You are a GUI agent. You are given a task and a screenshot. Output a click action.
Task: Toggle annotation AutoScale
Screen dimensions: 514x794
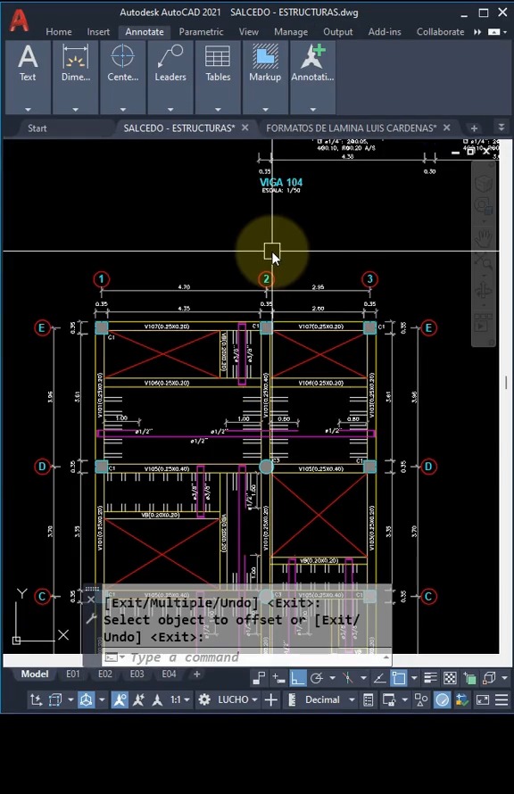coord(138,699)
